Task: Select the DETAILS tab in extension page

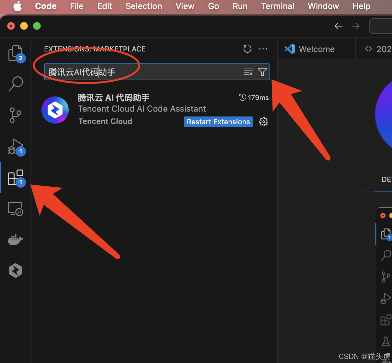Action: tap(386, 179)
